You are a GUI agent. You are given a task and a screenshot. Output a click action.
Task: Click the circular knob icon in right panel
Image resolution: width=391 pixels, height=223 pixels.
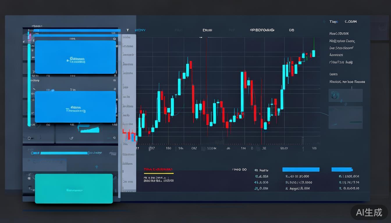tap(334, 95)
